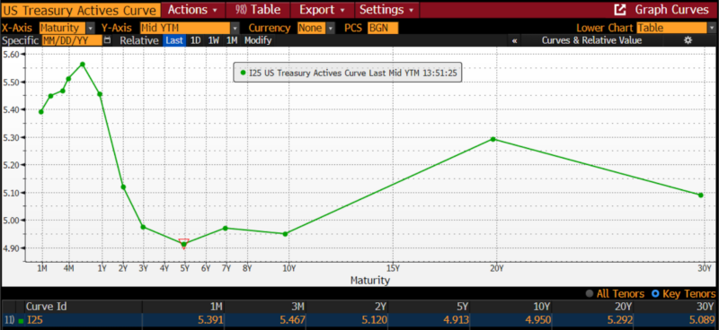This screenshot has height=330, width=719.
Task: Click the green I25 marker in table row
Action: pyautogui.click(x=21, y=320)
